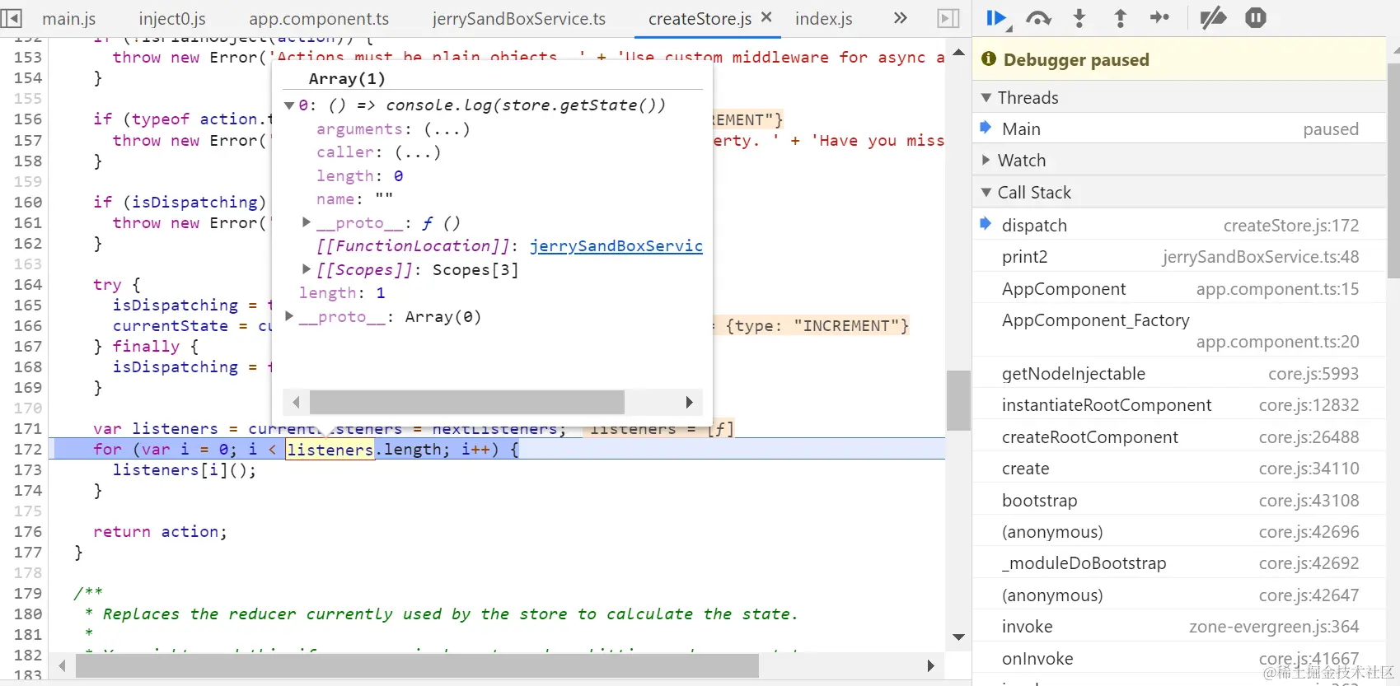Select the Main thread row
Image resolution: width=1400 pixels, height=686 pixels.
1179,129
